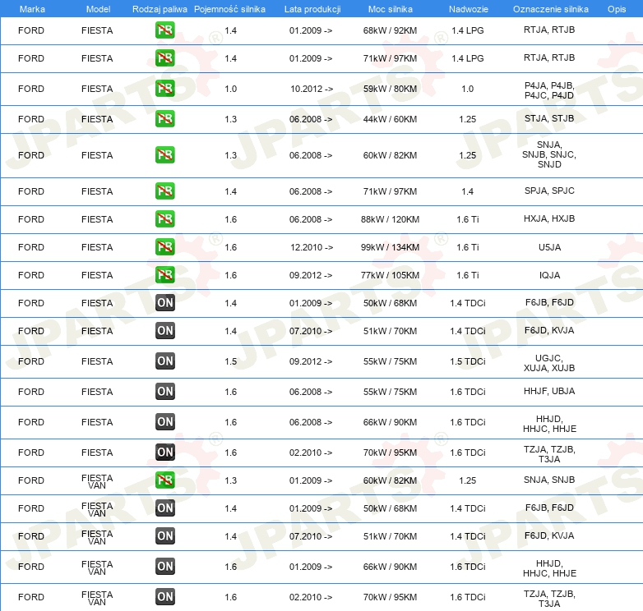Click petrol icon in the Fiesta Van 1.25 row
The image size is (643, 611).
pos(164,480)
